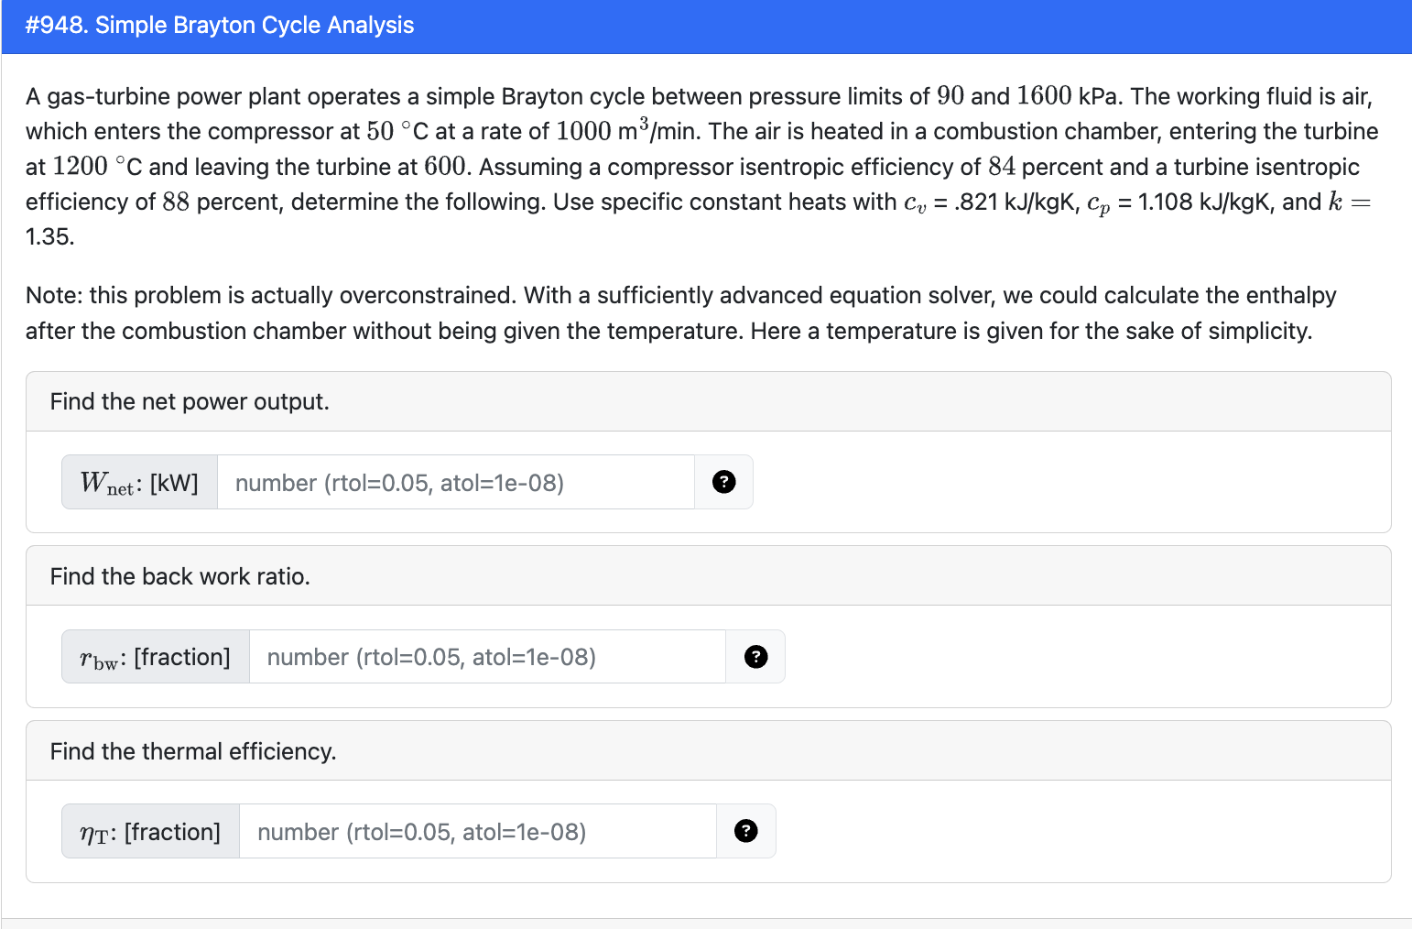Click the blue title bar of the problem
This screenshot has width=1412, height=929.
pyautogui.click(x=705, y=25)
